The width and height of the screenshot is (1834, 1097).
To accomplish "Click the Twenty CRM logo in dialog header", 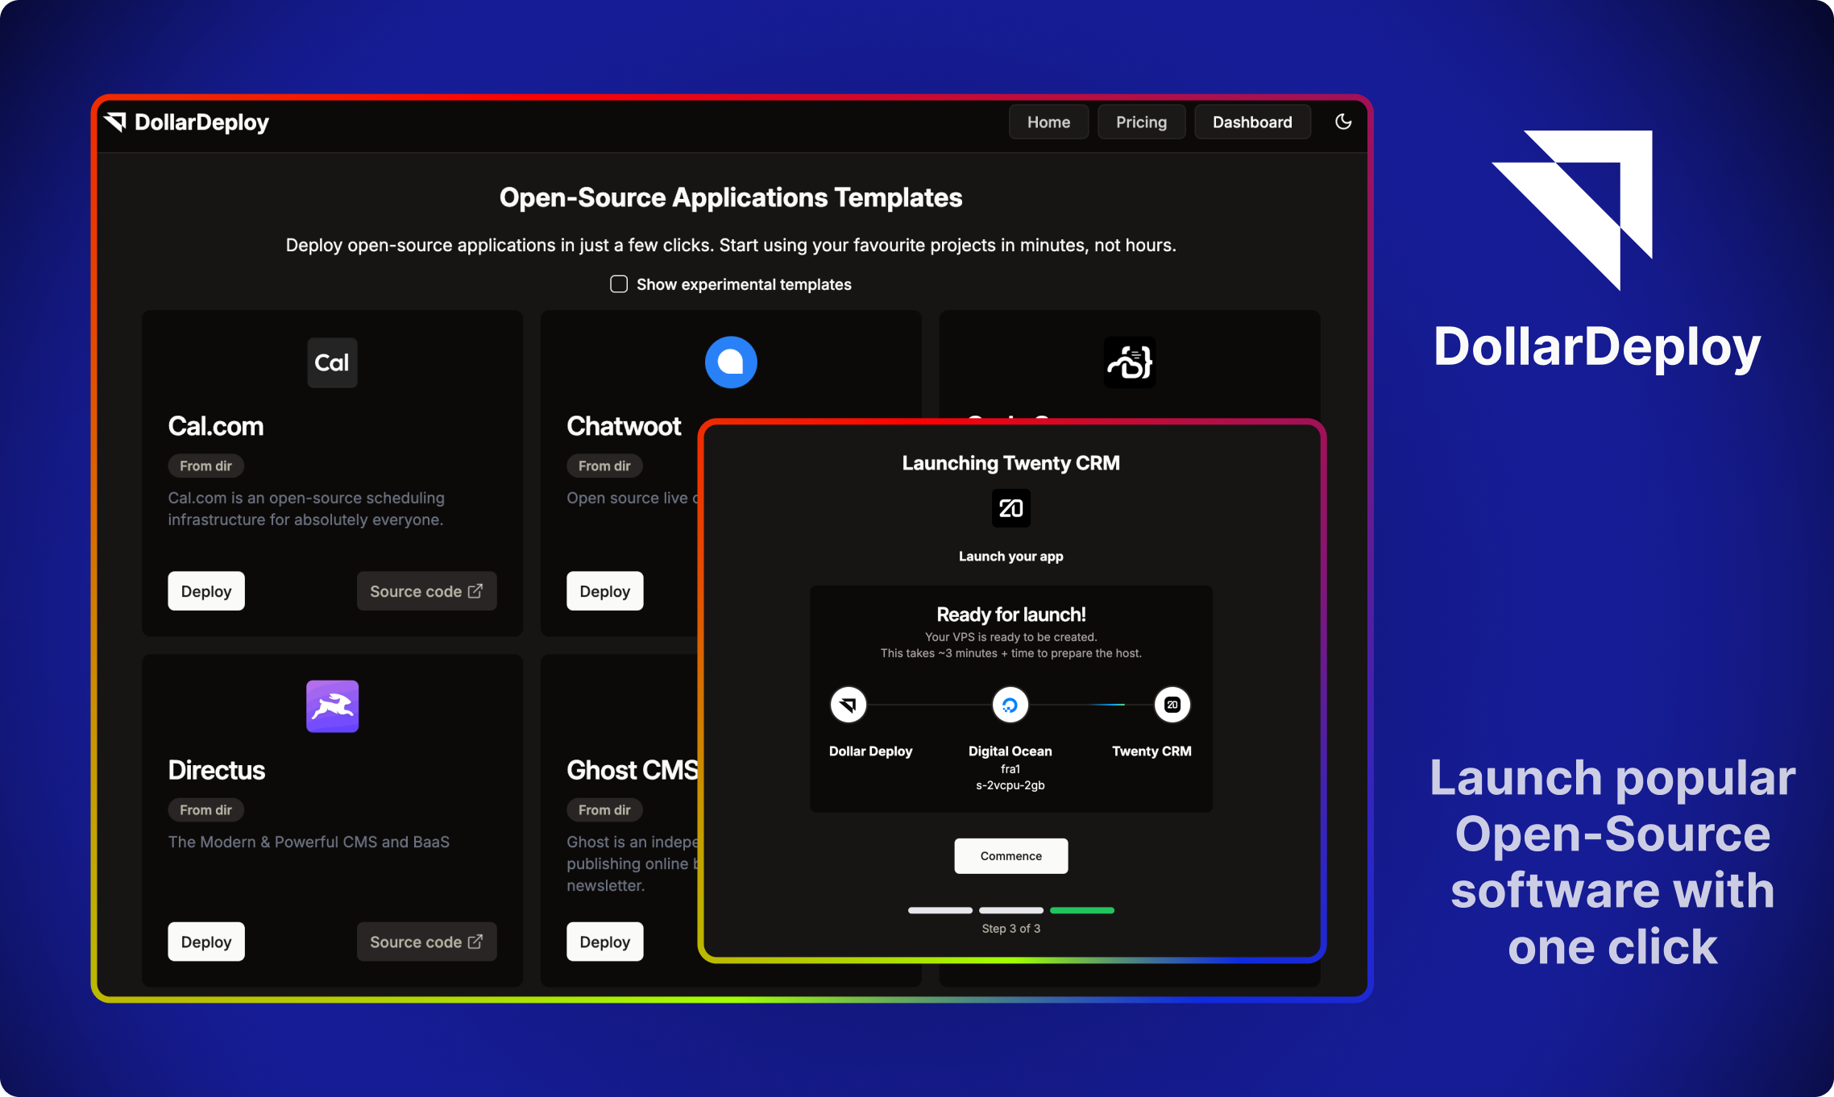I will click(1010, 508).
